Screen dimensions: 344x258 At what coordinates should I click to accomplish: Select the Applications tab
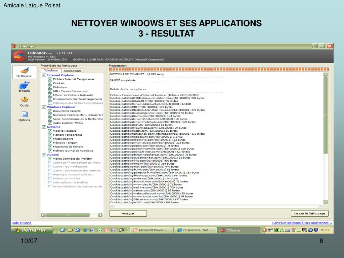click(x=73, y=71)
